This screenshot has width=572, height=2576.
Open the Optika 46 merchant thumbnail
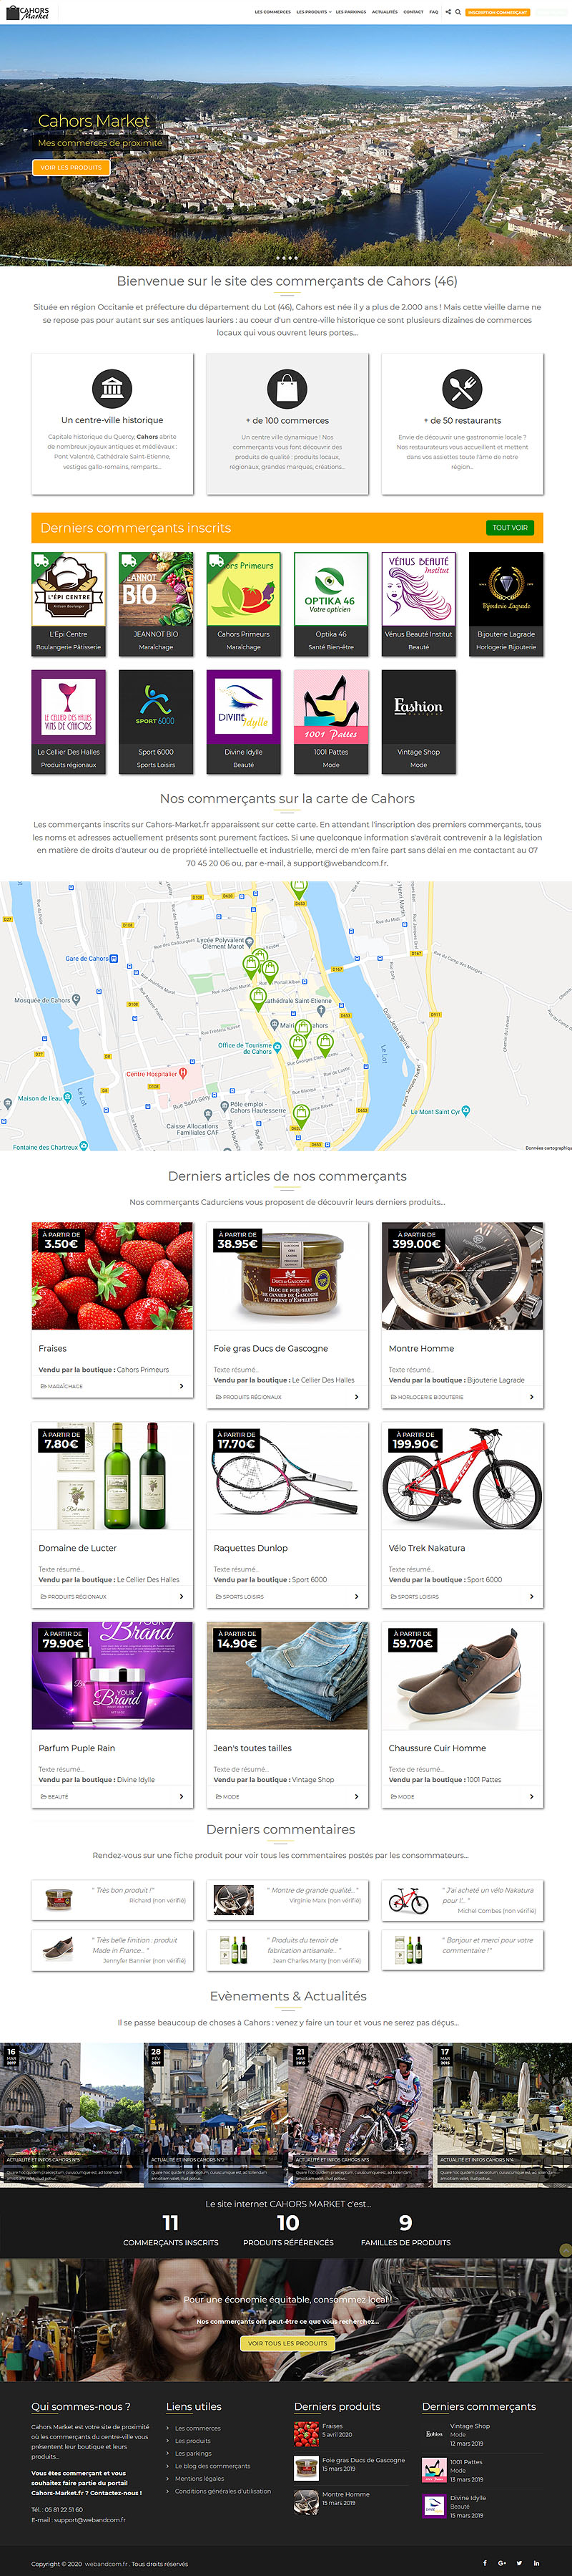click(332, 603)
